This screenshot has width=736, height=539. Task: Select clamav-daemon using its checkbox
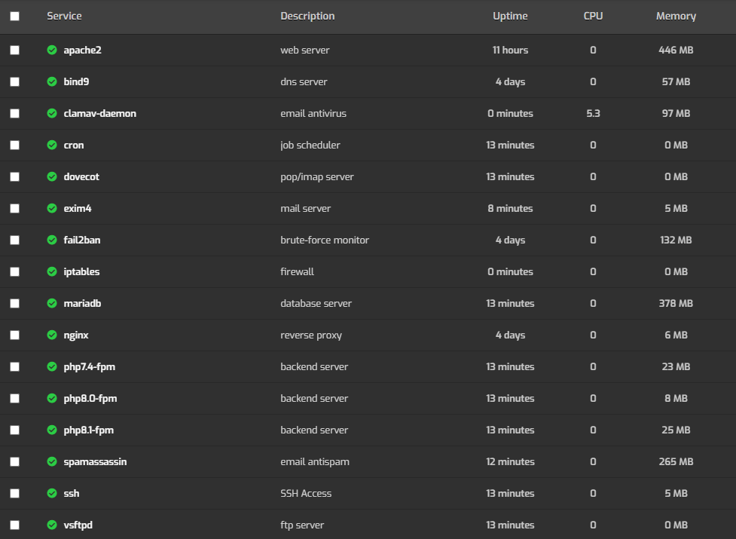[x=14, y=114]
